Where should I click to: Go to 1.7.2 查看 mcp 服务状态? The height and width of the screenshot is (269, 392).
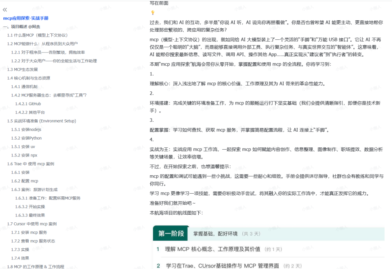[x=33, y=241]
